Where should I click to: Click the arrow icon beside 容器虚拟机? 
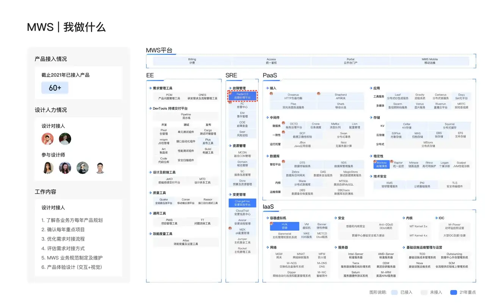(267, 218)
